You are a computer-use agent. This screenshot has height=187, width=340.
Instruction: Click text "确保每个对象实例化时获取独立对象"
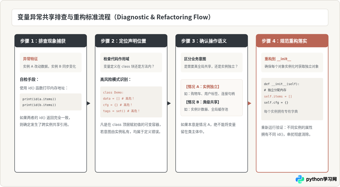(x=291, y=66)
